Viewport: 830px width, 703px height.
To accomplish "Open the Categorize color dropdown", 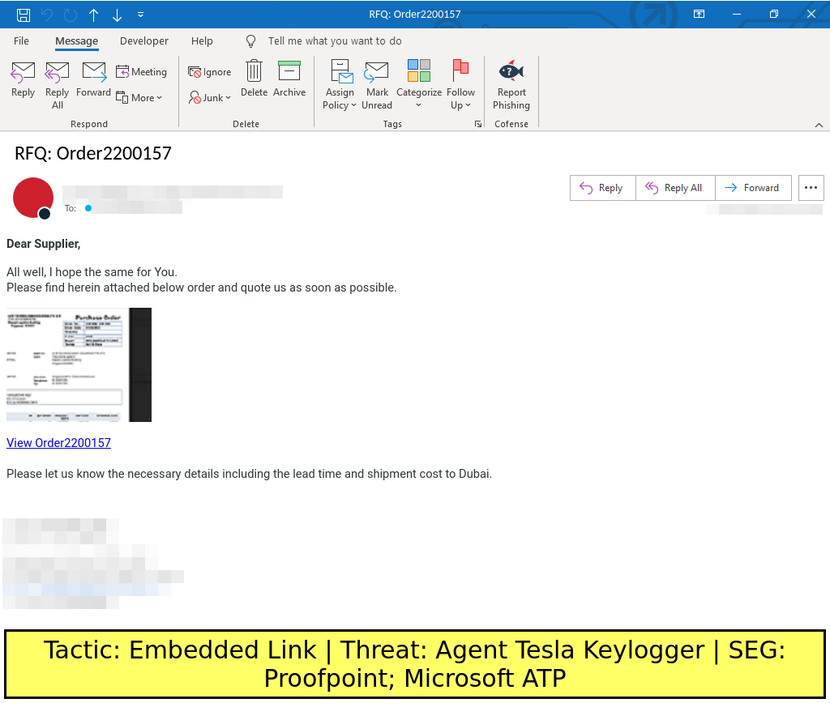I will [419, 85].
